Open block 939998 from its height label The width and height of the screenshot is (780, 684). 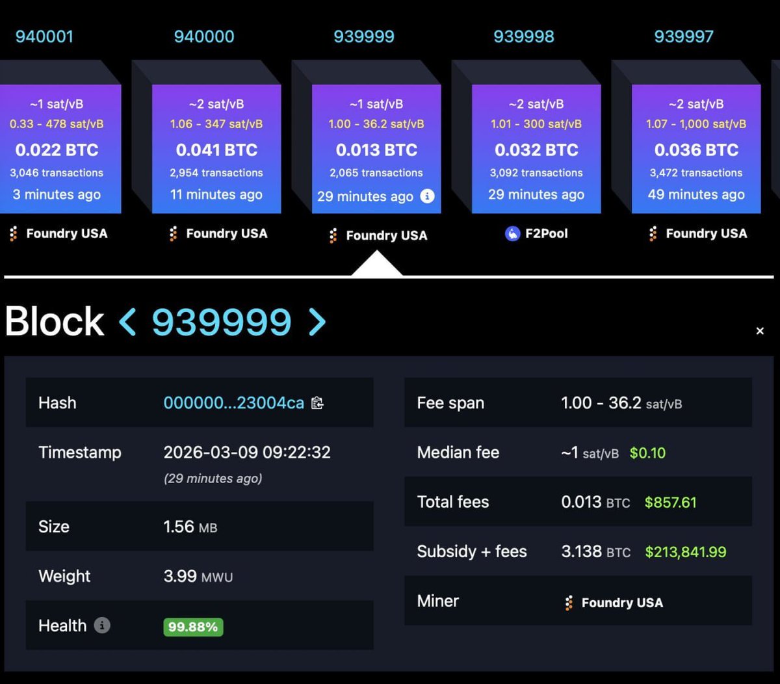524,36
